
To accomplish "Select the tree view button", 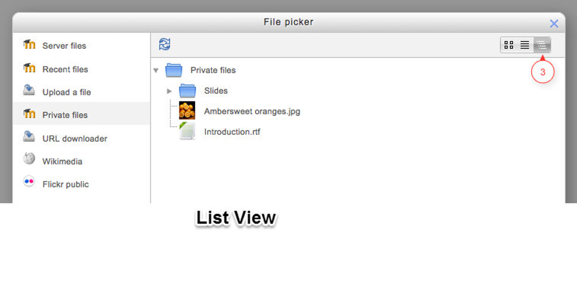I will tap(542, 45).
